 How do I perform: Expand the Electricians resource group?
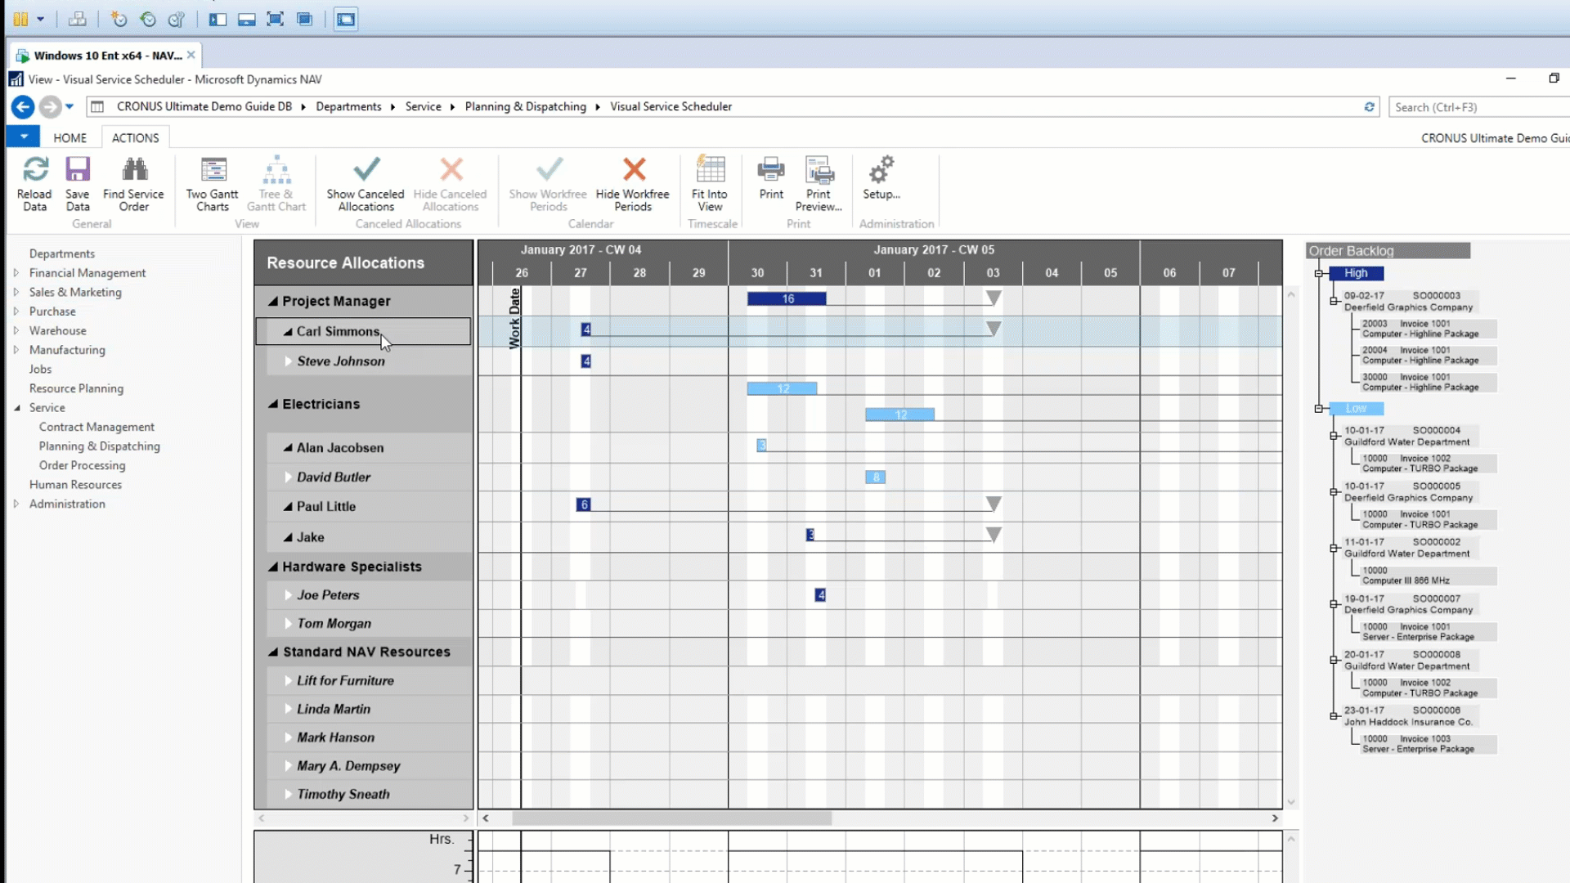tap(273, 403)
